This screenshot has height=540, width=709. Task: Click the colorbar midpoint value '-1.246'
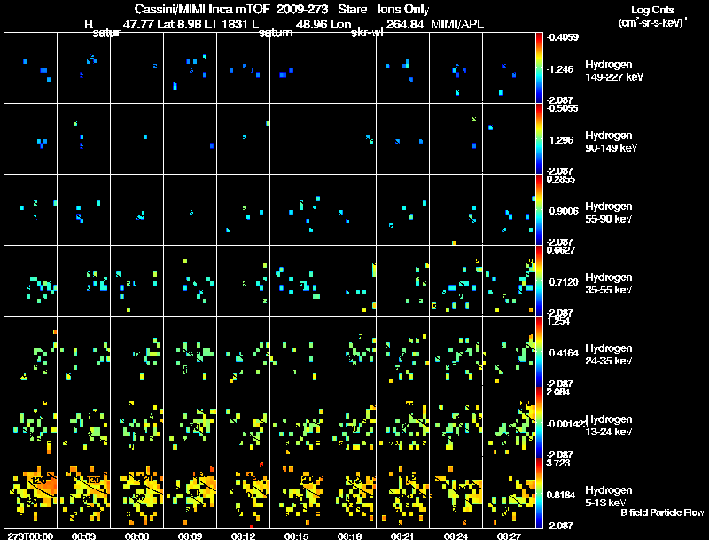560,69
